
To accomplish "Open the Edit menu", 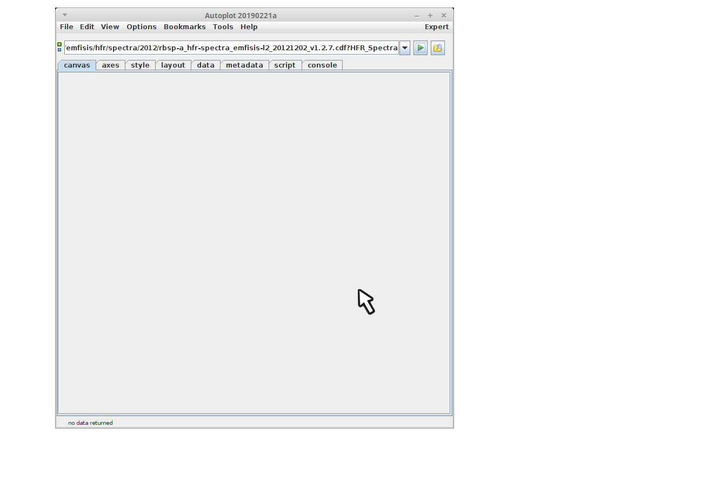I will click(x=87, y=27).
